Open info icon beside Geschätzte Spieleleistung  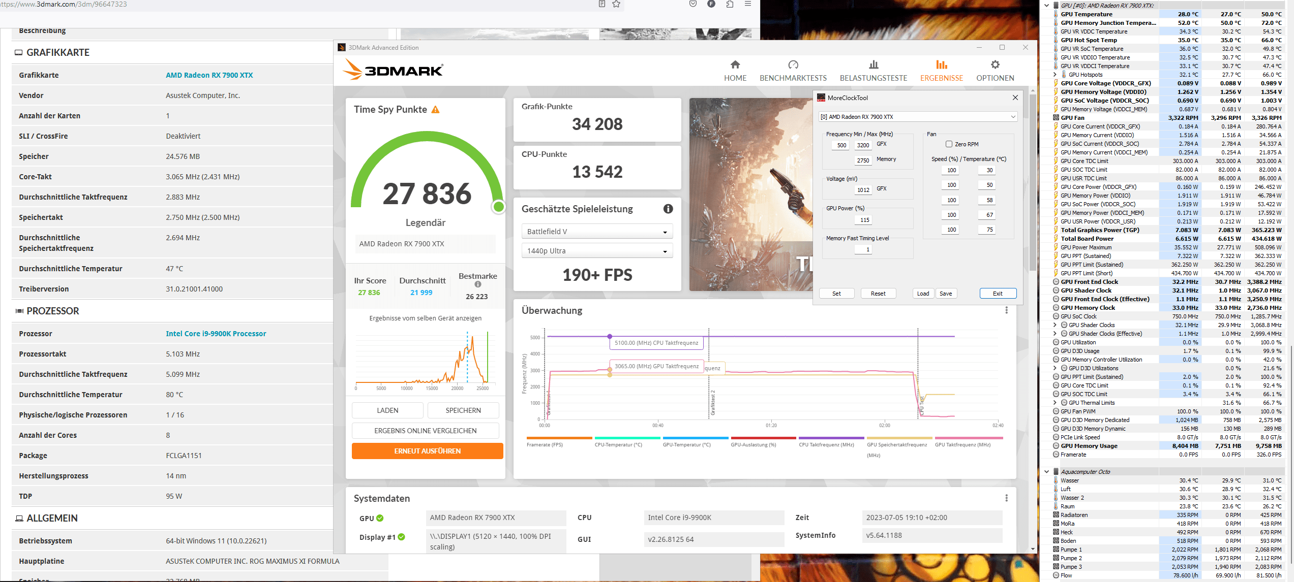click(668, 209)
